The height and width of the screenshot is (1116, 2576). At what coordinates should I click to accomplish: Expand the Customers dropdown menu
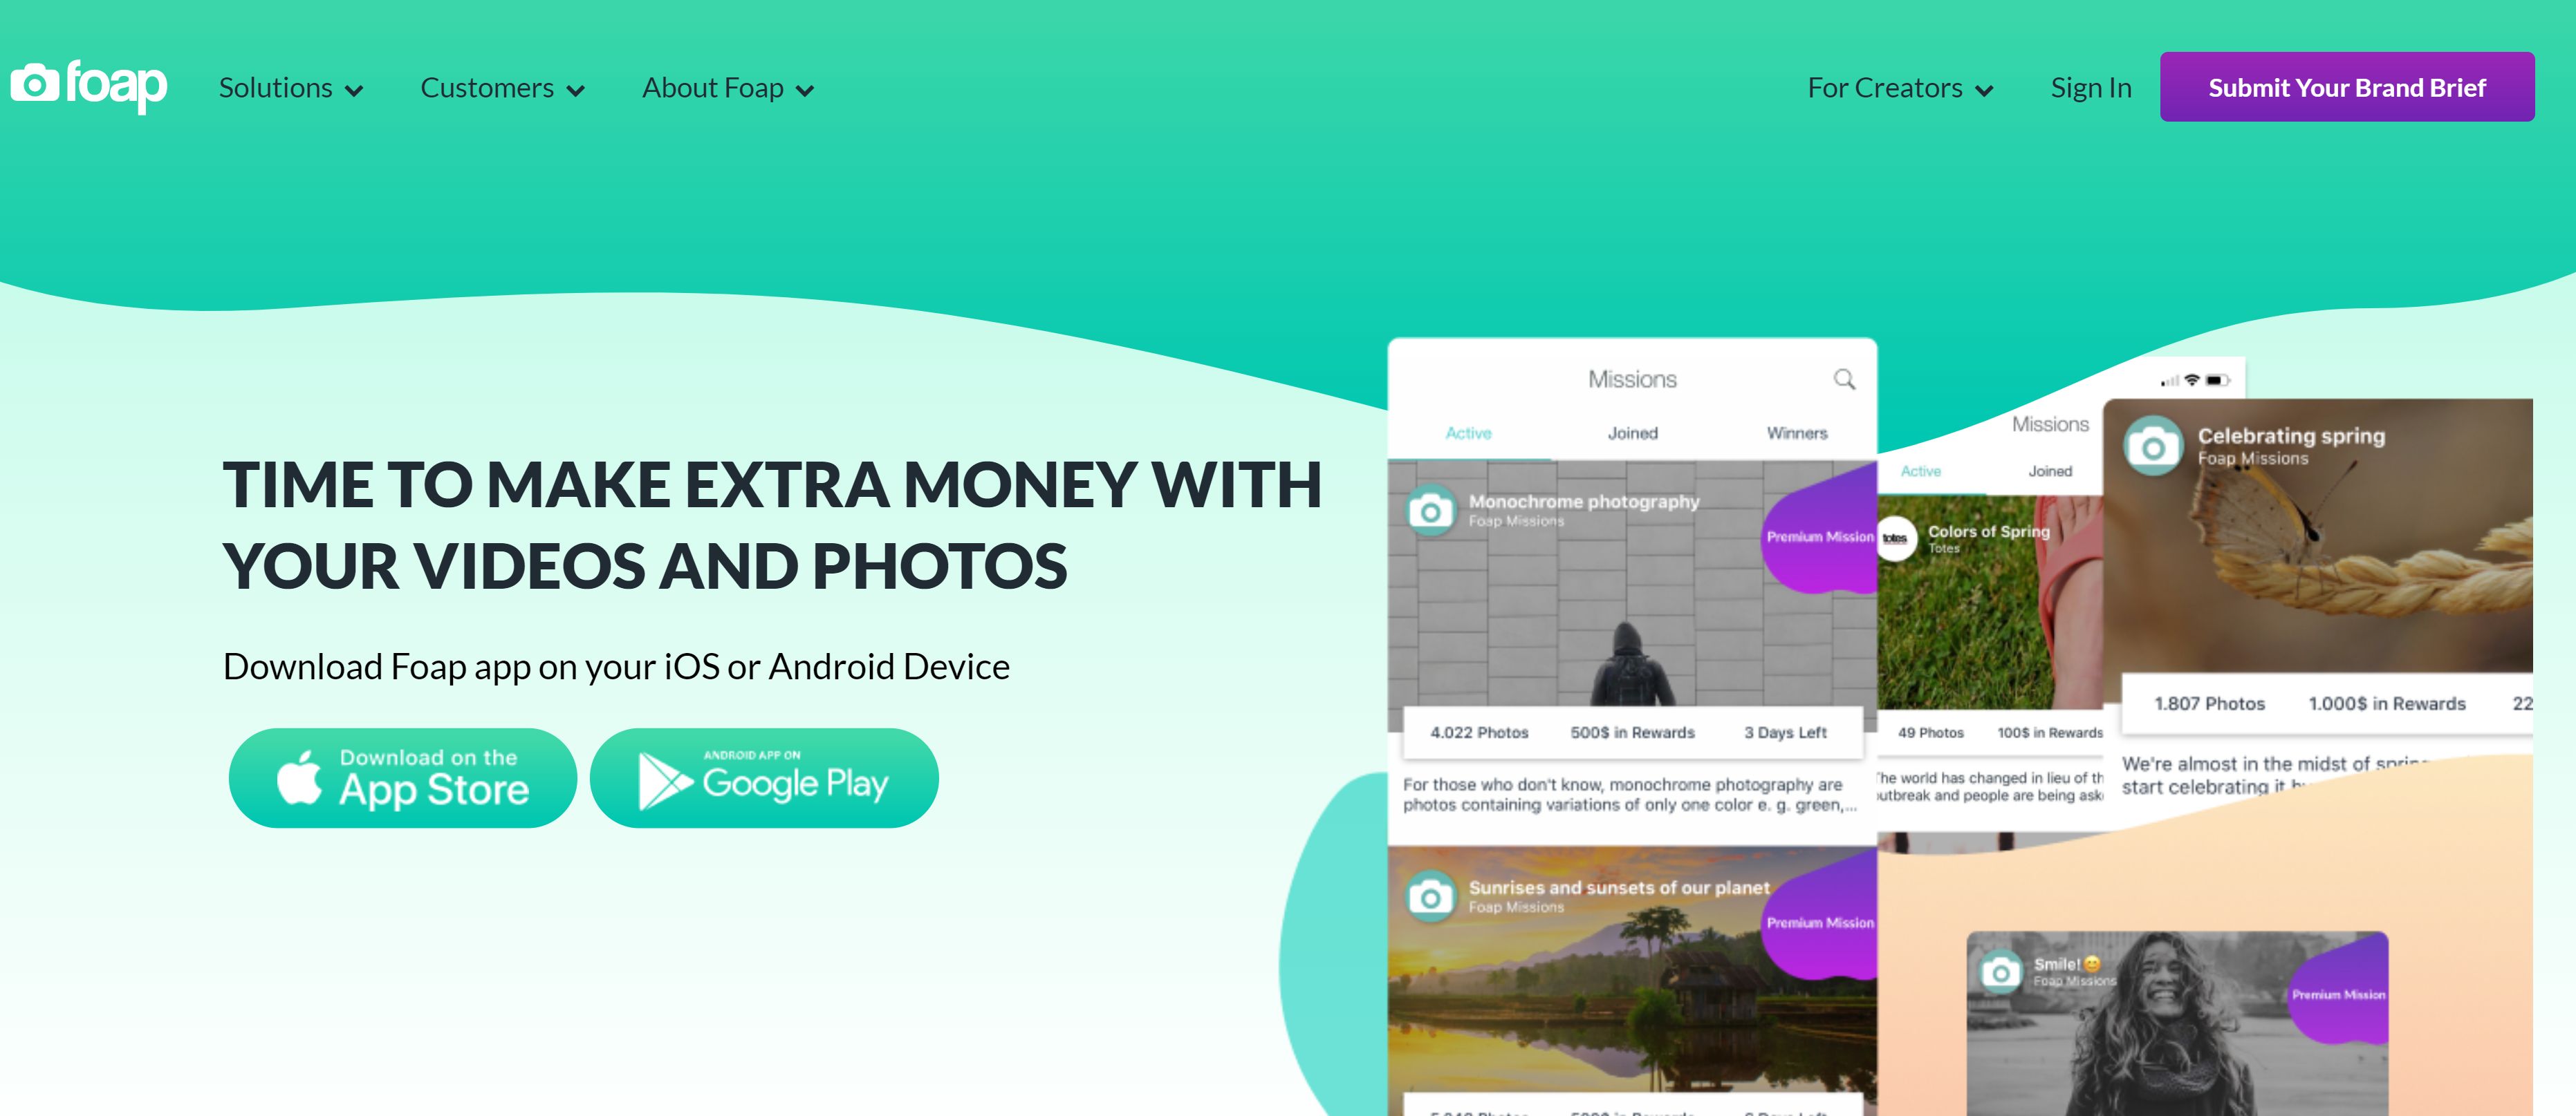tap(501, 87)
